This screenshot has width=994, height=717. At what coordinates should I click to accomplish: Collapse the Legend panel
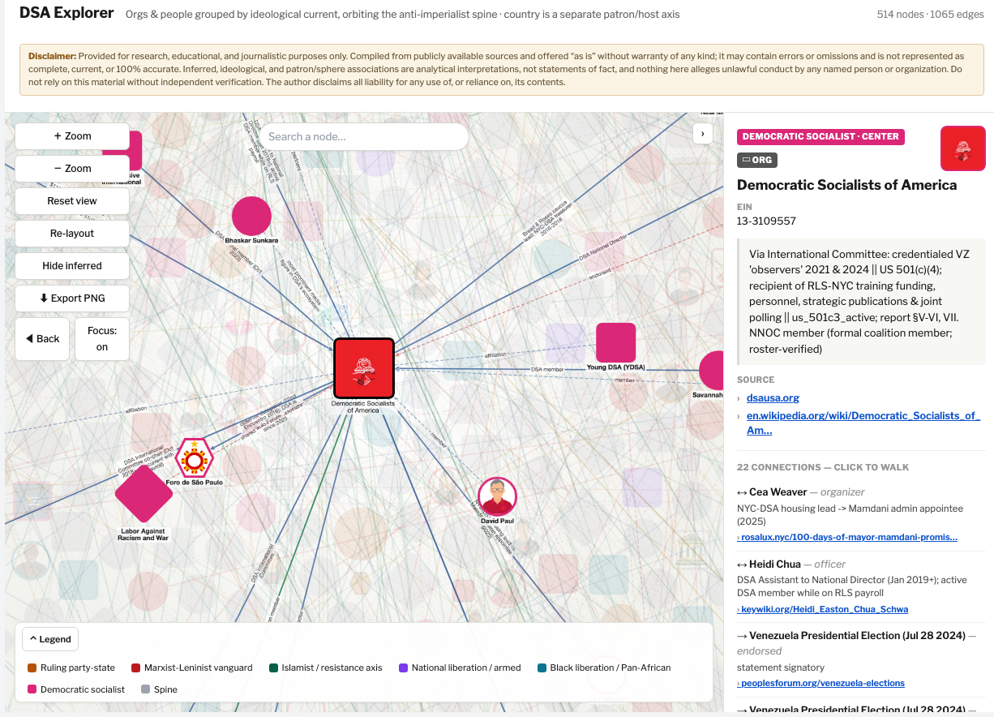pyautogui.click(x=50, y=639)
